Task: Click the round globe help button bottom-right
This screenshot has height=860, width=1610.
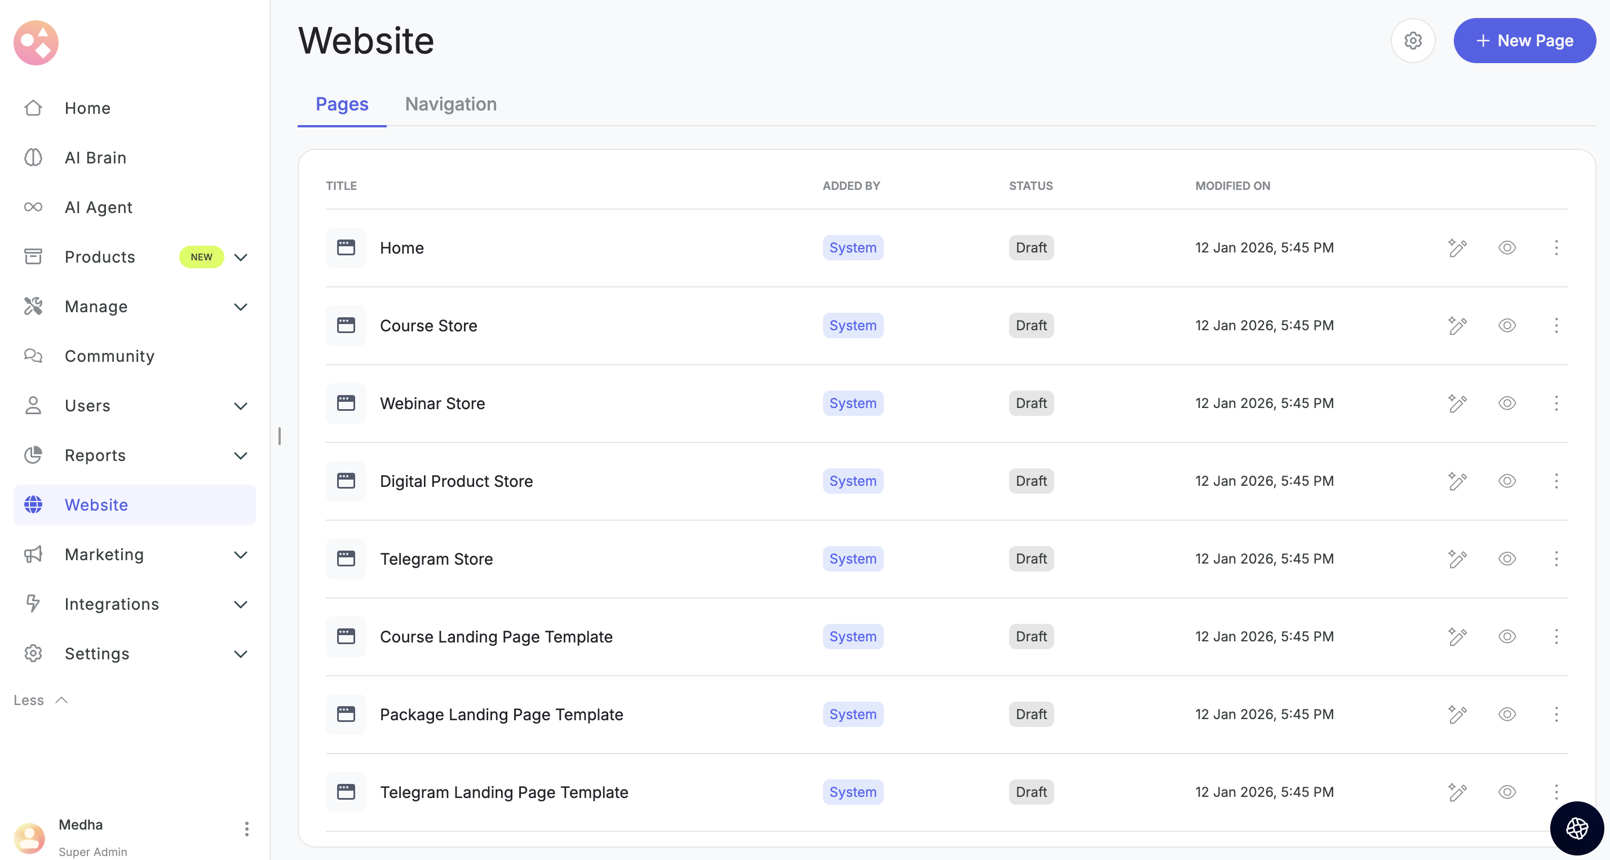Action: 1576,828
